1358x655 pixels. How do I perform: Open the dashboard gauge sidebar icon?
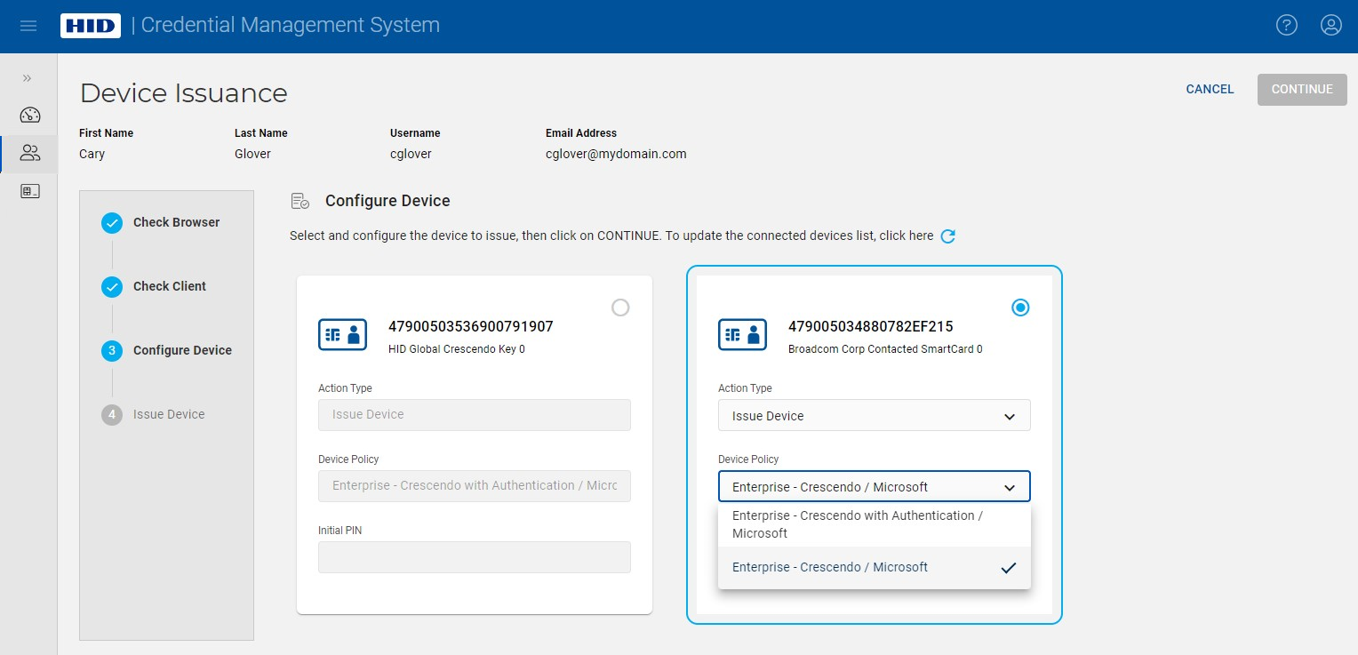pos(30,115)
